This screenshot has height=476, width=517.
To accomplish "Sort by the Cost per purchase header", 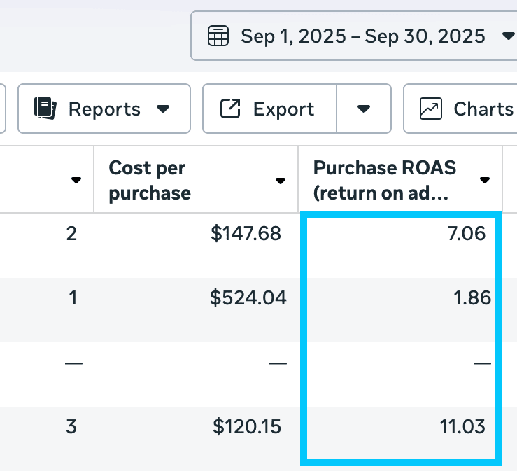I will click(150, 180).
